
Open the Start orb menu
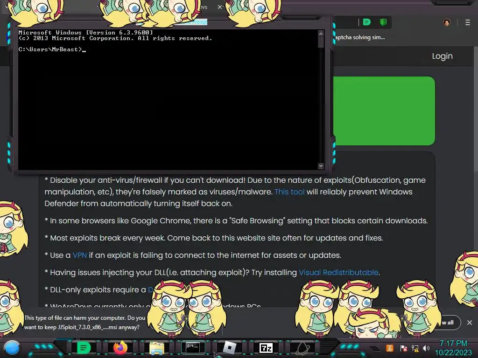pyautogui.click(x=12, y=348)
